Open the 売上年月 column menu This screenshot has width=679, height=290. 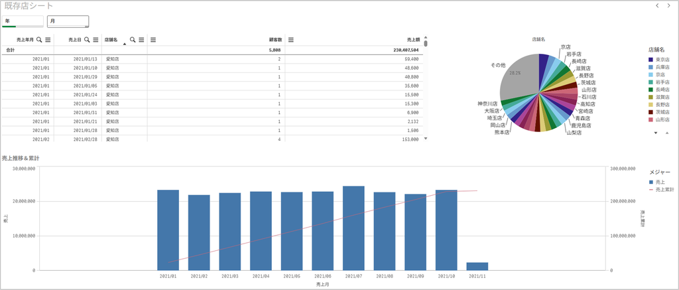tap(48, 39)
